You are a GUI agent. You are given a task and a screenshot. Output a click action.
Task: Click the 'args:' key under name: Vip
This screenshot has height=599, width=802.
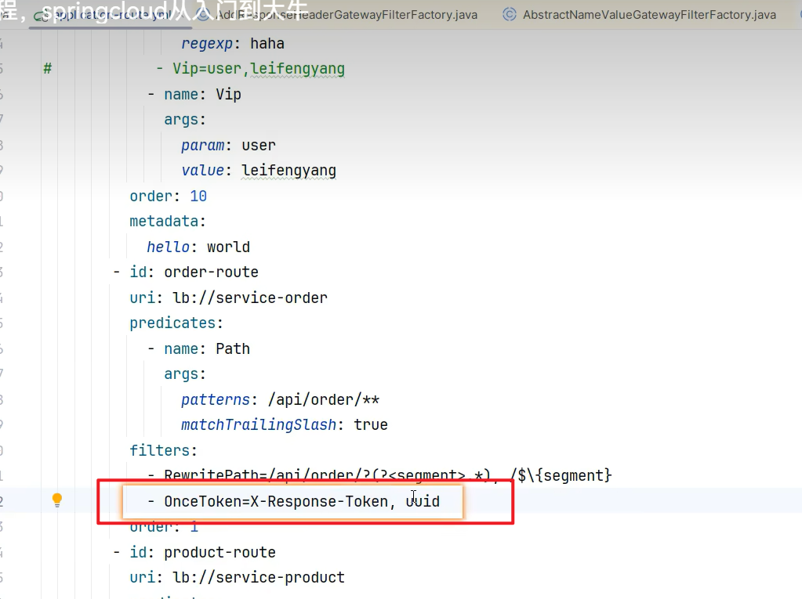point(185,120)
